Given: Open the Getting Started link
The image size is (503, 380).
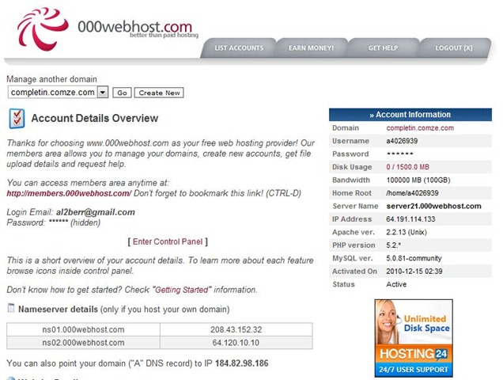Looking at the screenshot, I should click(182, 290).
